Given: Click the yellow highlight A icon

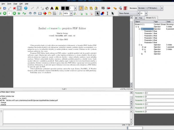Looking at the screenshot, I should (57, 8).
